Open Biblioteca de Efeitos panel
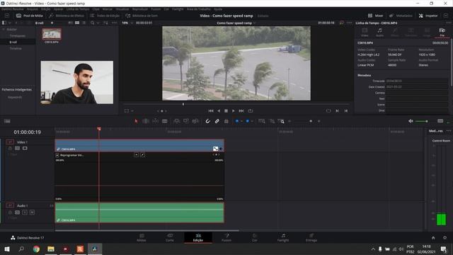The image size is (453, 255). coord(66,16)
